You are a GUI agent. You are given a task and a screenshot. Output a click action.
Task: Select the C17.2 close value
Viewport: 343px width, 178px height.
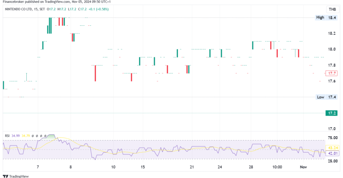click(82, 9)
